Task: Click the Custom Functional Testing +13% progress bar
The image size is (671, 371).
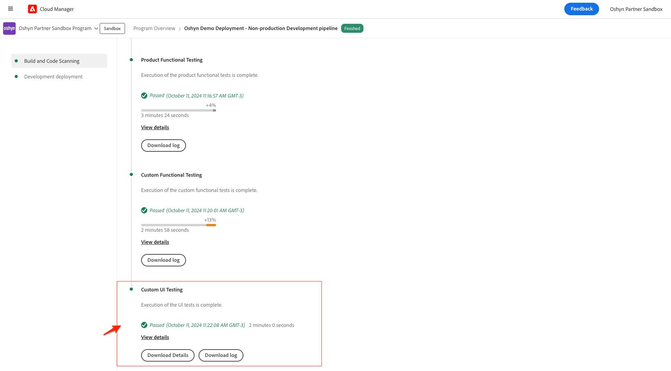Action: point(179,225)
